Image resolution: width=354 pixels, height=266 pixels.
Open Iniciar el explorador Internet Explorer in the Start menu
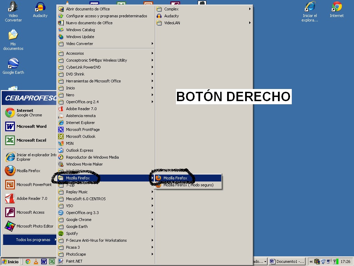pyautogui.click(x=29, y=157)
